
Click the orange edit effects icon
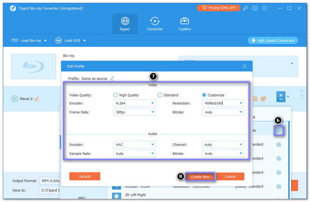pos(263,99)
